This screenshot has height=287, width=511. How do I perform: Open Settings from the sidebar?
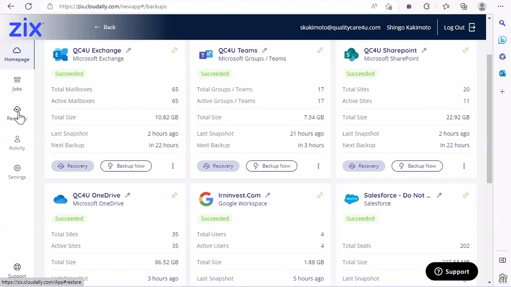tap(17, 172)
